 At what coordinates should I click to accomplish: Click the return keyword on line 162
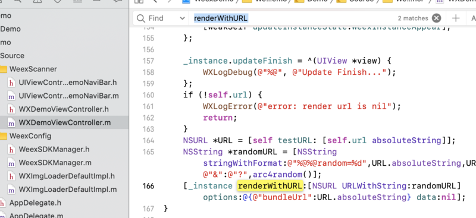coord(218,118)
